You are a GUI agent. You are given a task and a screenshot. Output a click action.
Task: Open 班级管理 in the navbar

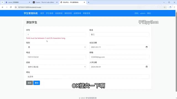click(59, 13)
